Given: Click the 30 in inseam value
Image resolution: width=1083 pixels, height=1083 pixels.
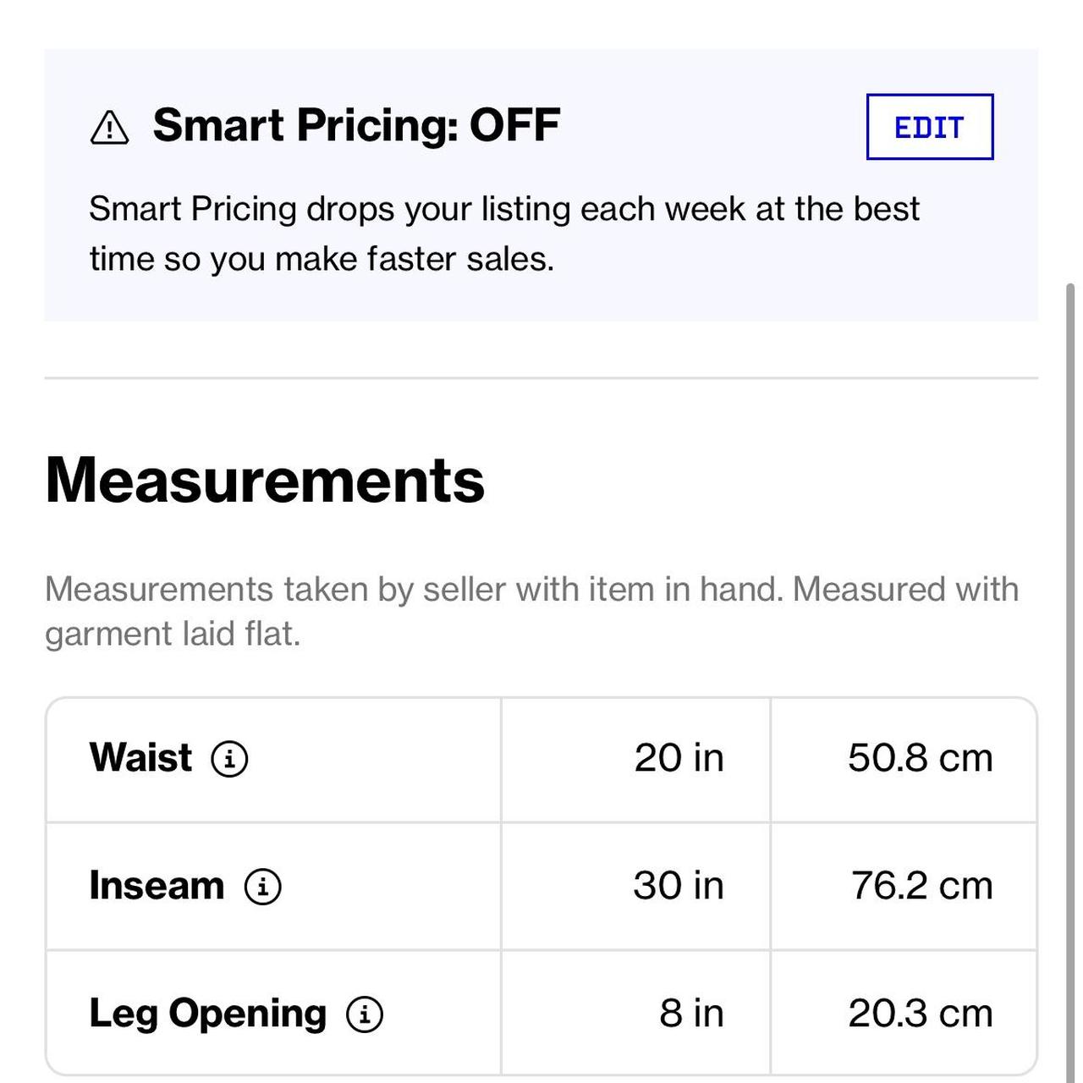Looking at the screenshot, I should click(x=679, y=886).
